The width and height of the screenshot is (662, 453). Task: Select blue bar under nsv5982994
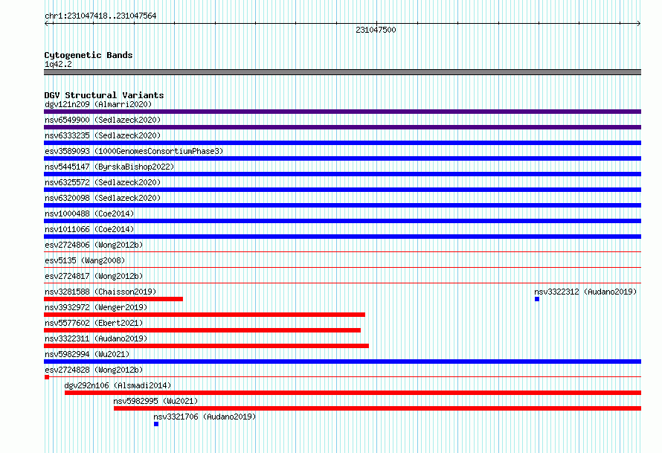point(342,362)
